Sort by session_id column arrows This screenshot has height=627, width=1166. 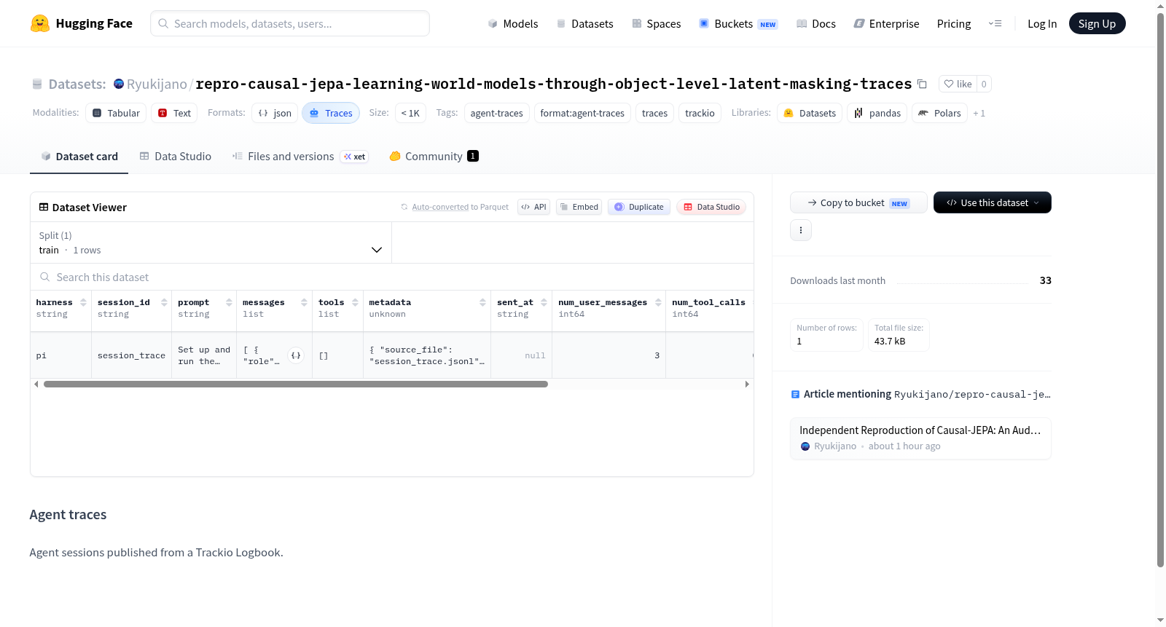tap(164, 302)
